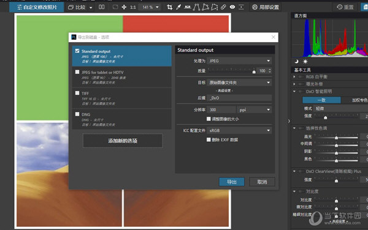
Task: Collapse the DxO ClearView Plus section
Action: tap(294, 171)
